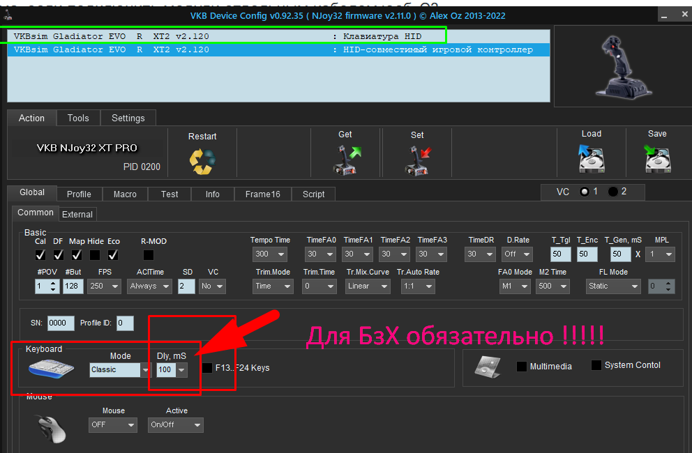This screenshot has width=692, height=453.
Task: Click the Set settings joystick icon
Action: pos(417,160)
